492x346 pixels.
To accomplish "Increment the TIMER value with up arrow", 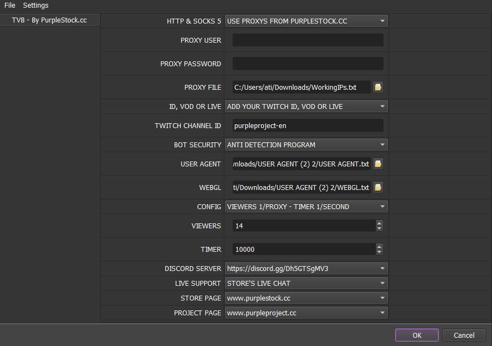I will (379, 246).
